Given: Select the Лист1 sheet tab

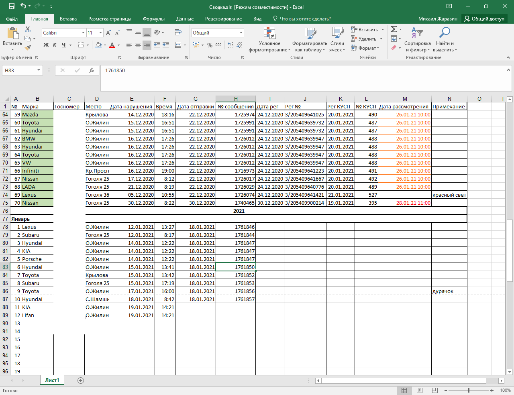Looking at the screenshot, I should click(x=52, y=380).
